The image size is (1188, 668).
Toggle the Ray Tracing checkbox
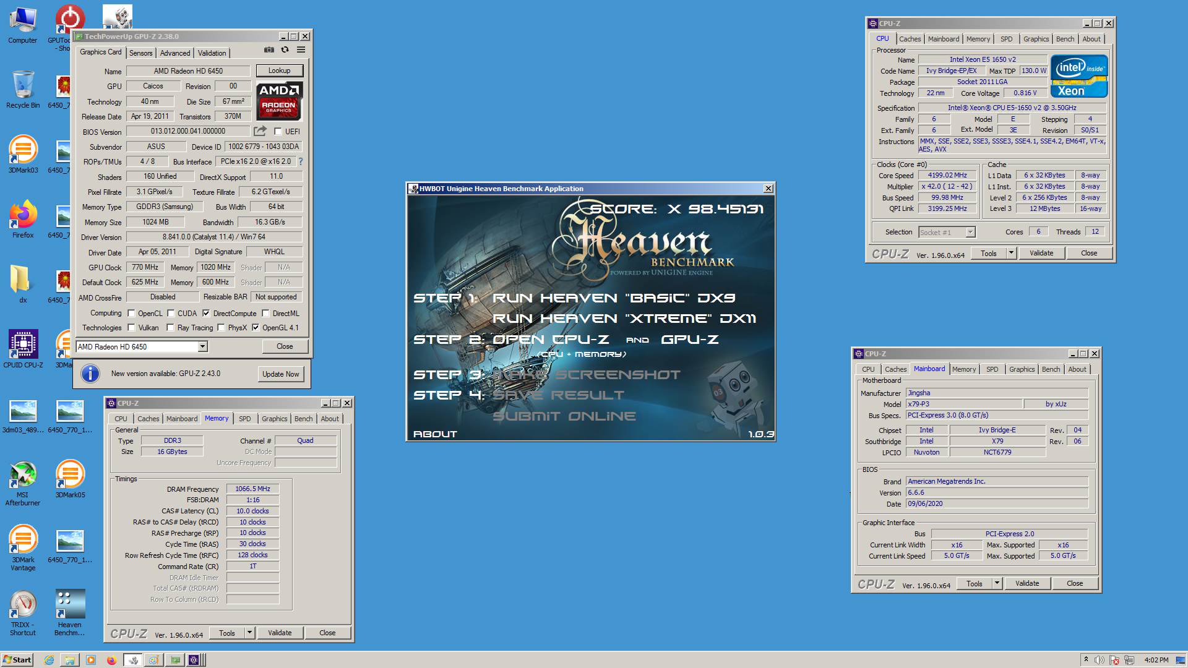pos(170,328)
